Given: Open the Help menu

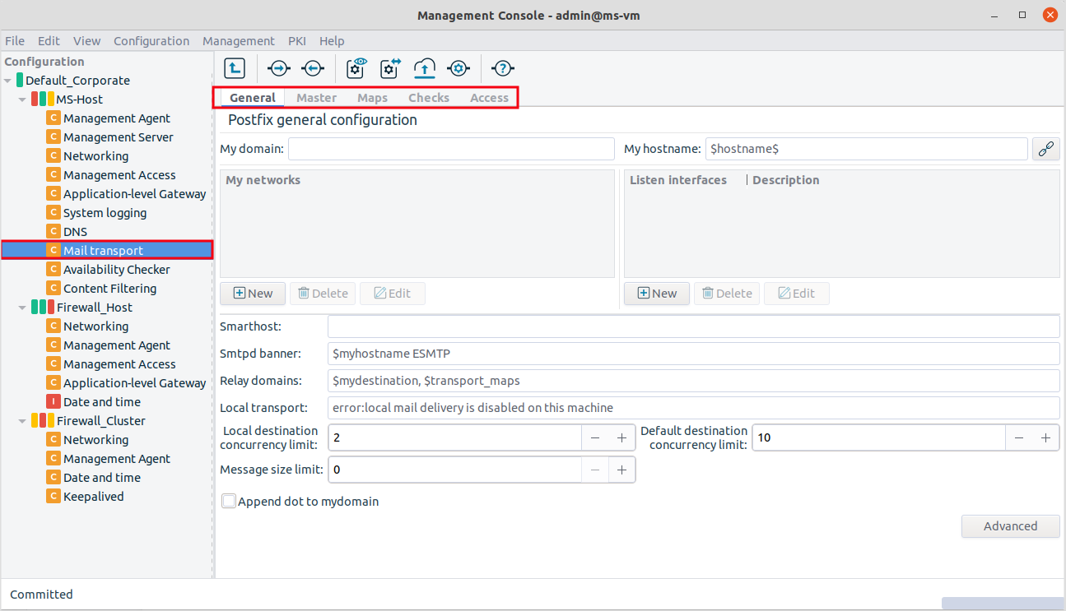Looking at the screenshot, I should pos(332,41).
